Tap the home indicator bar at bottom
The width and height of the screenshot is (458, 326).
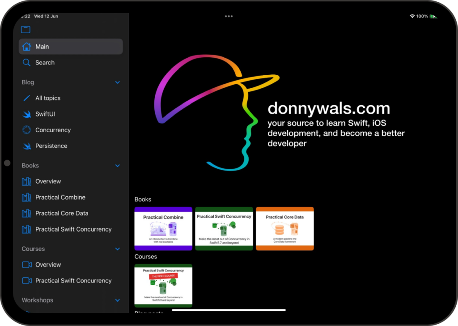pos(229,310)
